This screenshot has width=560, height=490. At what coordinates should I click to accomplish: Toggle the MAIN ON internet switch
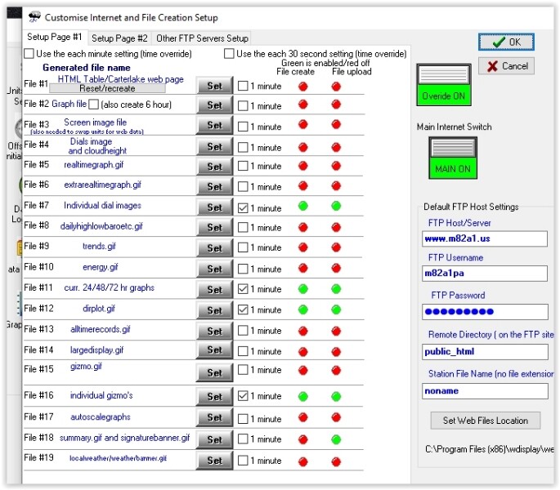click(x=453, y=158)
